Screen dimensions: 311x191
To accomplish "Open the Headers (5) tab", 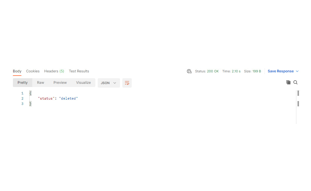I will 54,71.
